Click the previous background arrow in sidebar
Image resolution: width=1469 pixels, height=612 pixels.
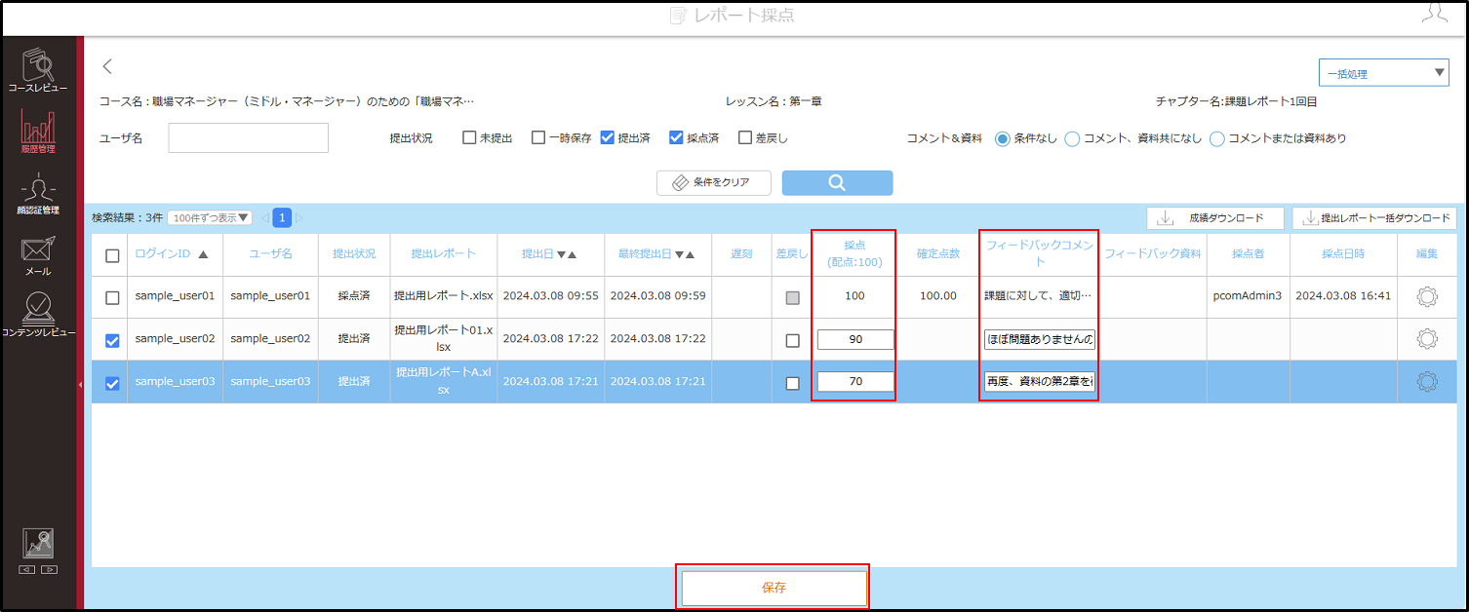click(26, 569)
